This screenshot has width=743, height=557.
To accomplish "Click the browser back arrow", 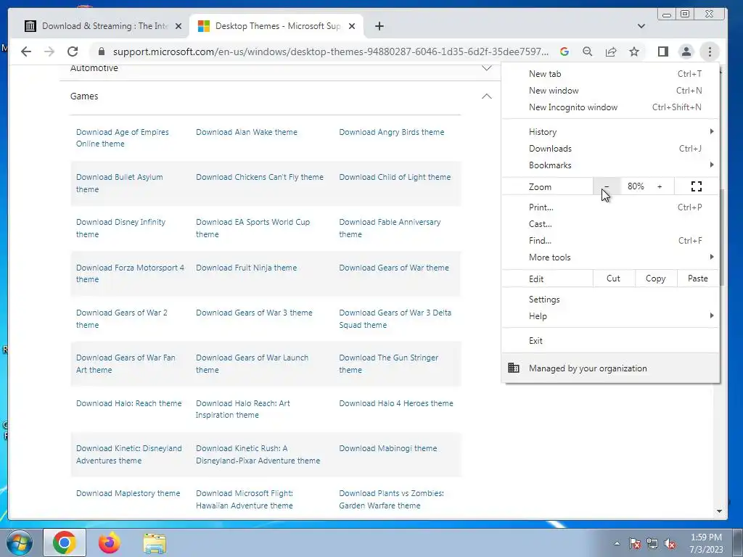I will pyautogui.click(x=26, y=51).
